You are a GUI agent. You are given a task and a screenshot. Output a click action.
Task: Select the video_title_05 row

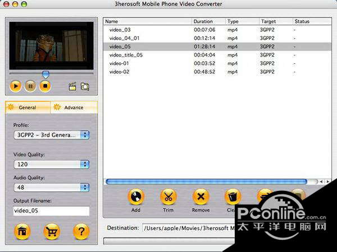217,55
